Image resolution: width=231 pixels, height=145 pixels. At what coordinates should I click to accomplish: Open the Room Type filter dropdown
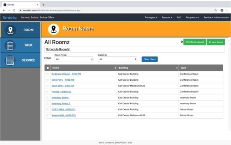point(74,59)
